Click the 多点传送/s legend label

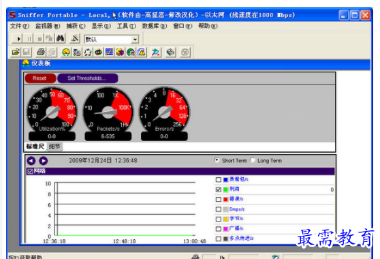241,239
